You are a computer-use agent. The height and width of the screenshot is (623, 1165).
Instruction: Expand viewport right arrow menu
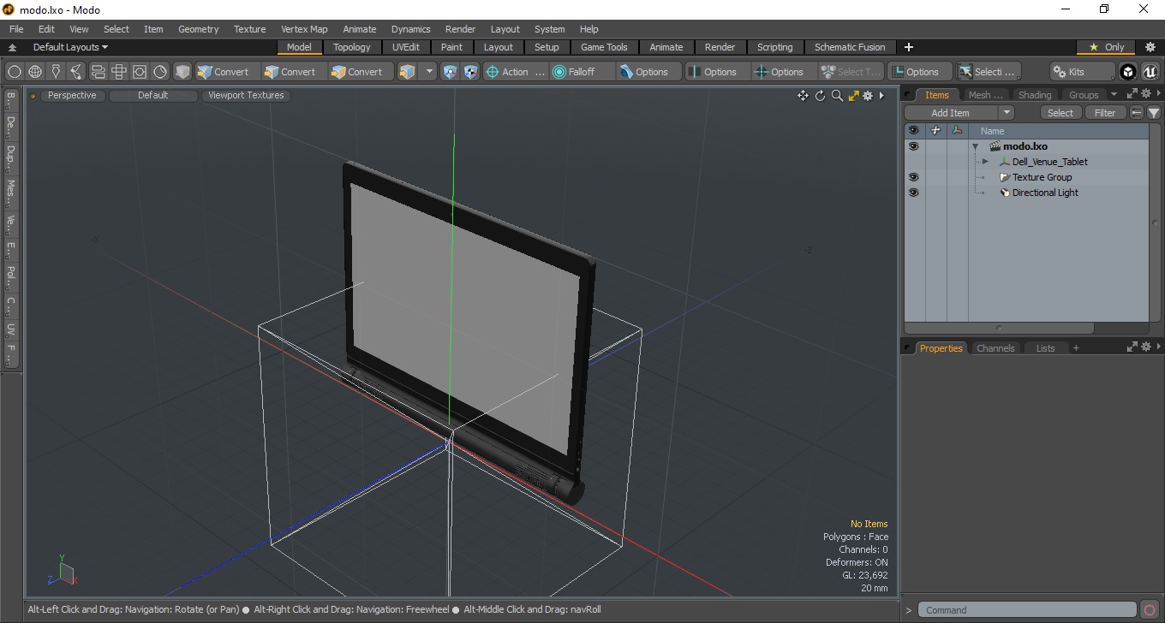point(881,96)
